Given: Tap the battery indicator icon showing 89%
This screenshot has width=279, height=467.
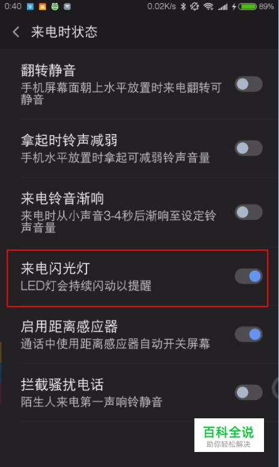Looking at the screenshot, I should [247, 7].
